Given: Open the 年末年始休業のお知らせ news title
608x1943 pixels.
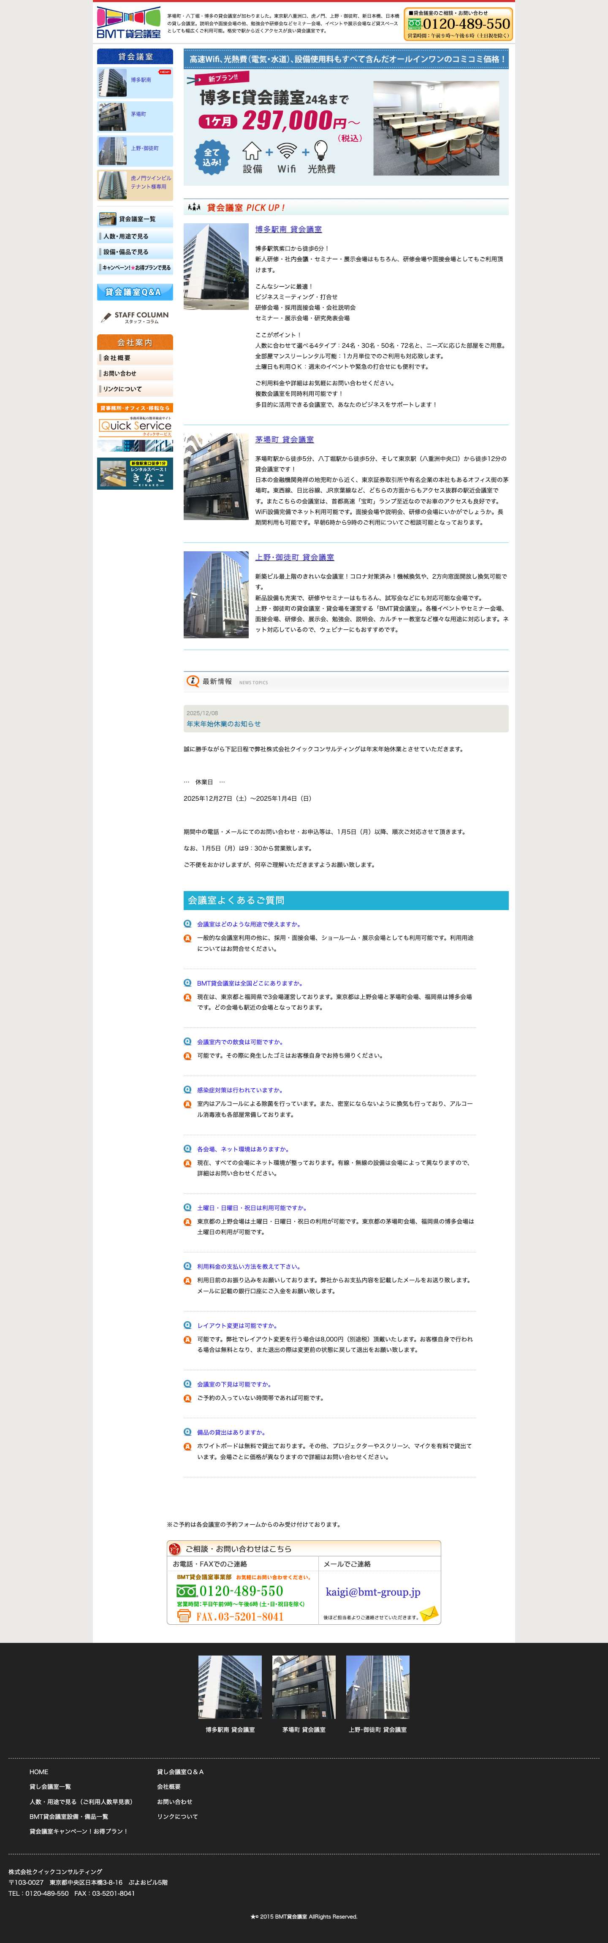Looking at the screenshot, I should (x=223, y=724).
